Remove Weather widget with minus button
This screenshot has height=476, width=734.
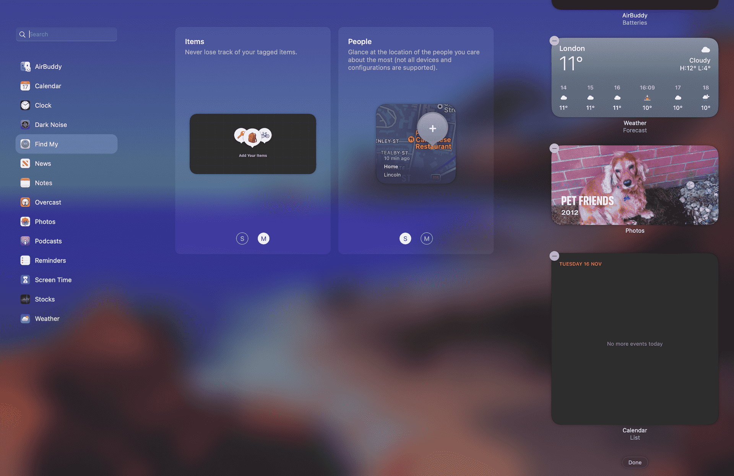pos(554,40)
